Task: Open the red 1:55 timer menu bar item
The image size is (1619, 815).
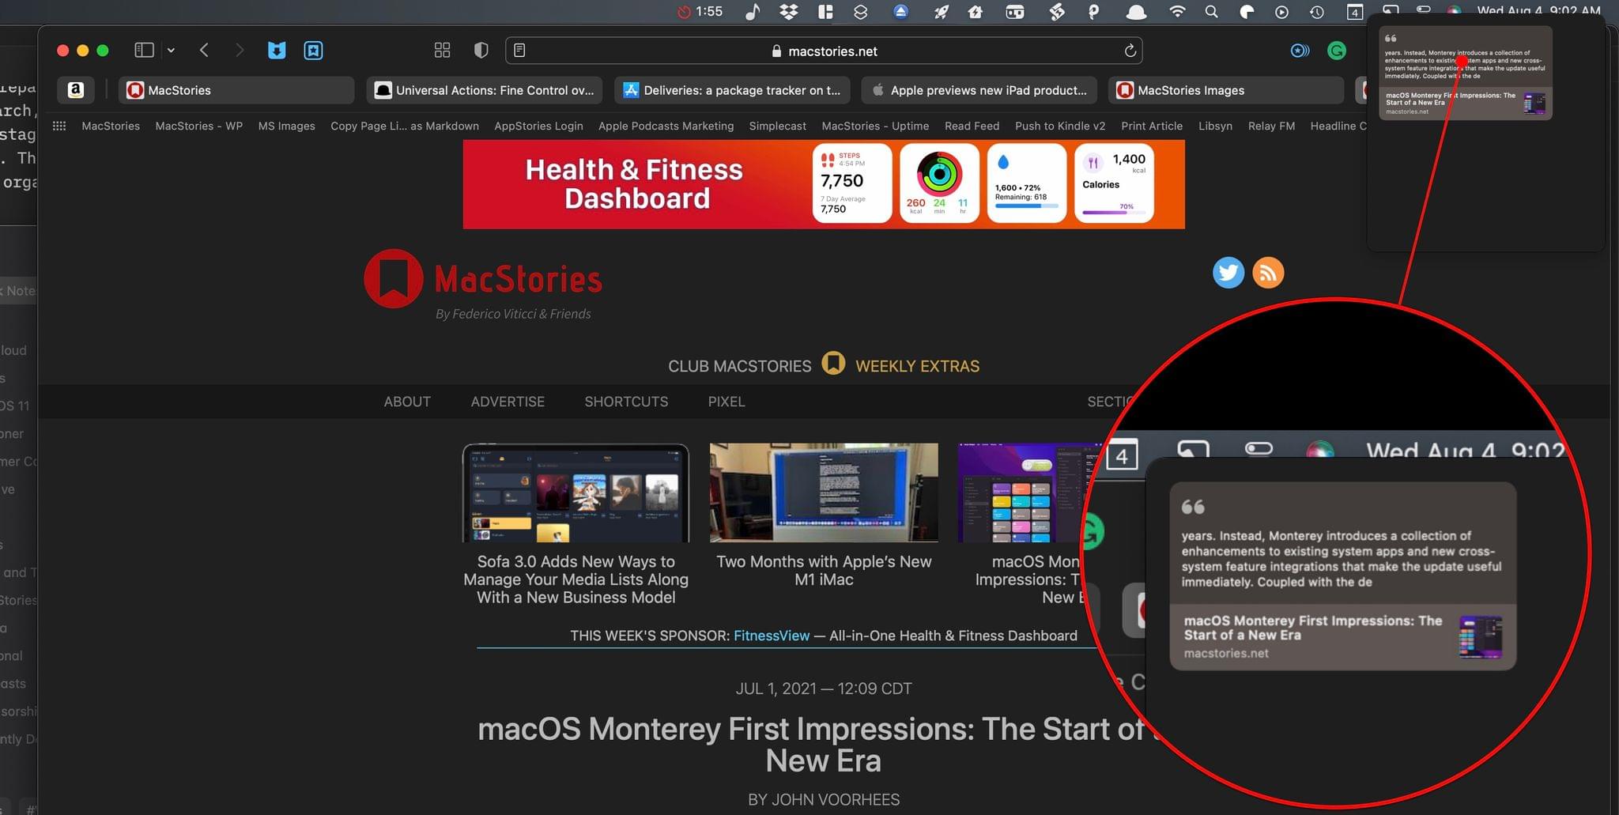Action: 700,11
